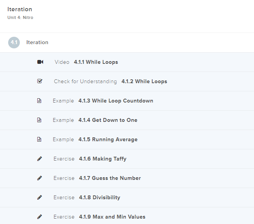This screenshot has height=224, width=254.
Task: Open quiz 4.1.2 While Loops
Action: (144, 81)
